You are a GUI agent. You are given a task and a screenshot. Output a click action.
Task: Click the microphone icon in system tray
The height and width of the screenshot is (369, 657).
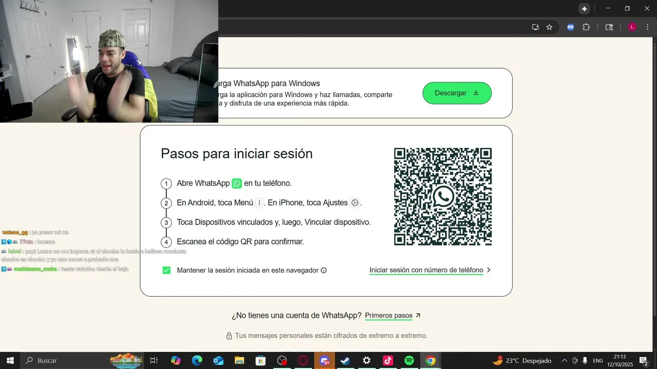[x=585, y=361]
